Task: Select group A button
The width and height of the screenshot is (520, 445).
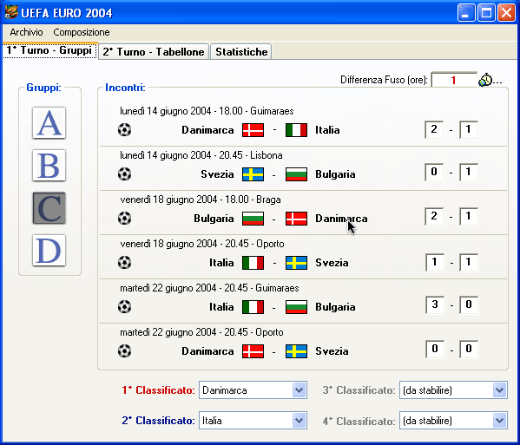Action: point(49,122)
